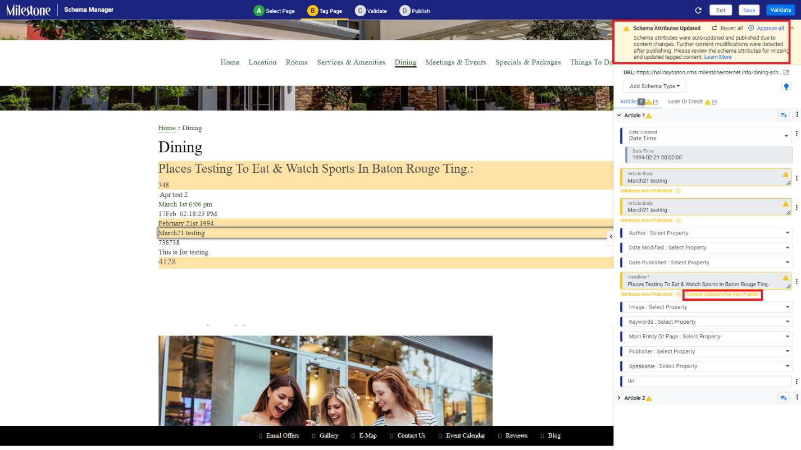Open the Learn More link
This screenshot has width=801, height=450.
coord(718,57)
